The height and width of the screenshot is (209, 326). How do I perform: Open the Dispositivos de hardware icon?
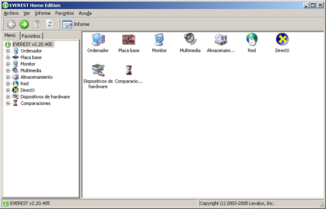coord(98,70)
